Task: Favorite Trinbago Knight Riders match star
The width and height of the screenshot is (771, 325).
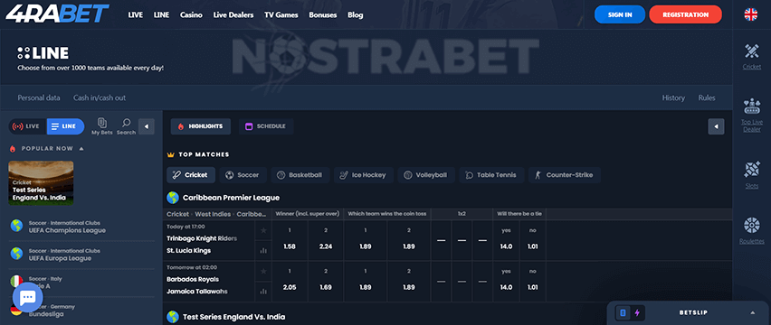Action: (263, 230)
